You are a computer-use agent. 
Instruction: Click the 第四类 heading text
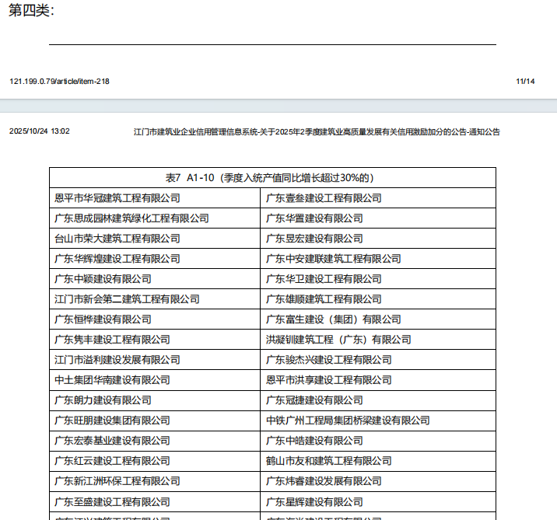[x=31, y=12]
